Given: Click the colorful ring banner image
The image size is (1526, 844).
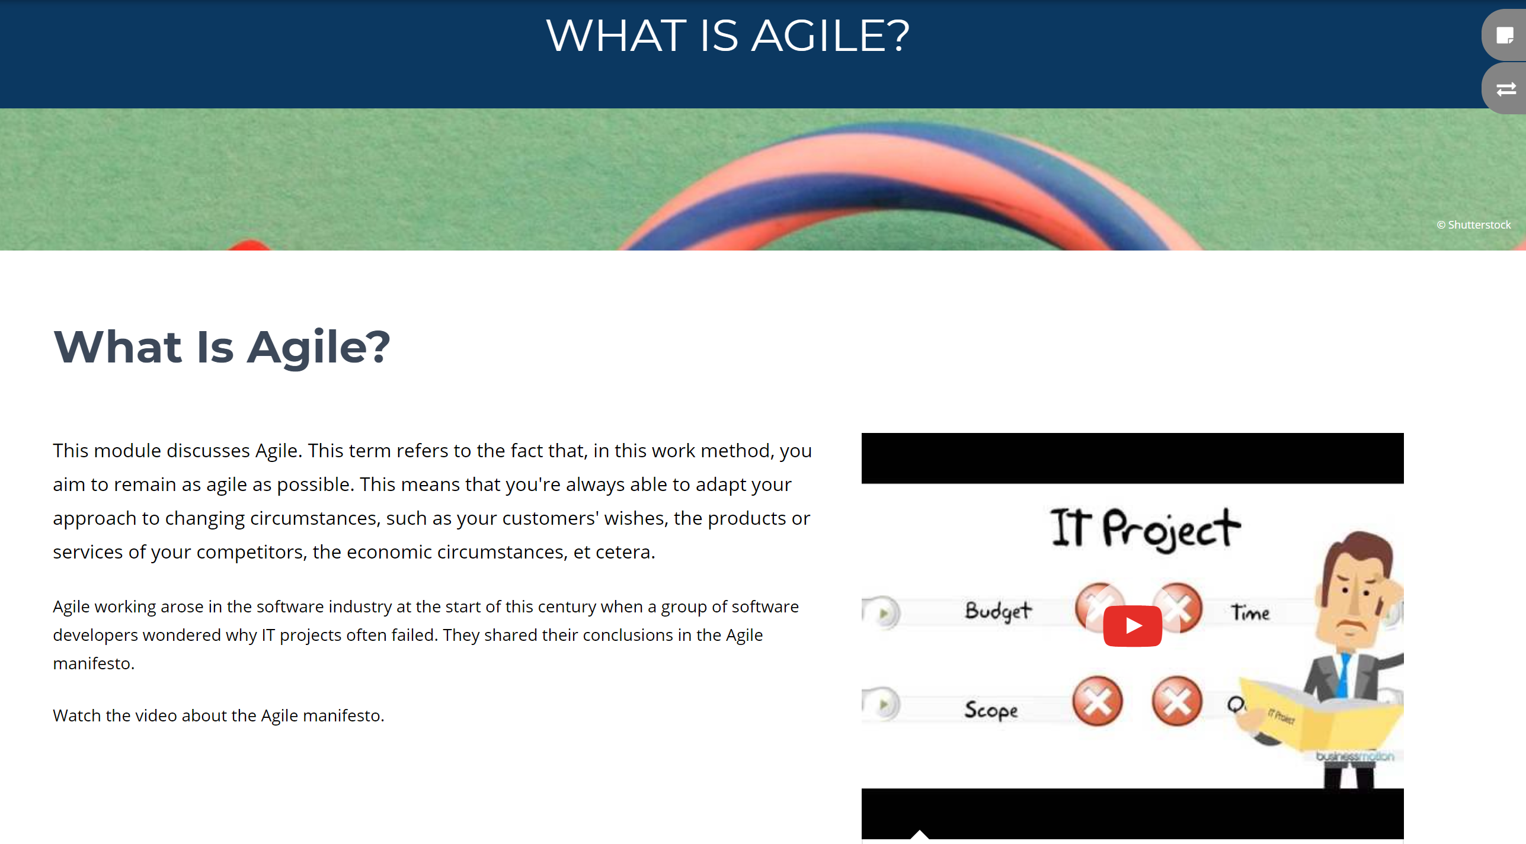Looking at the screenshot, I should click(763, 179).
